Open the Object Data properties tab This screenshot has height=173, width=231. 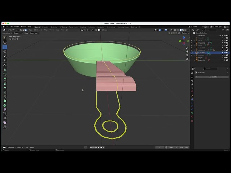tap(192, 113)
